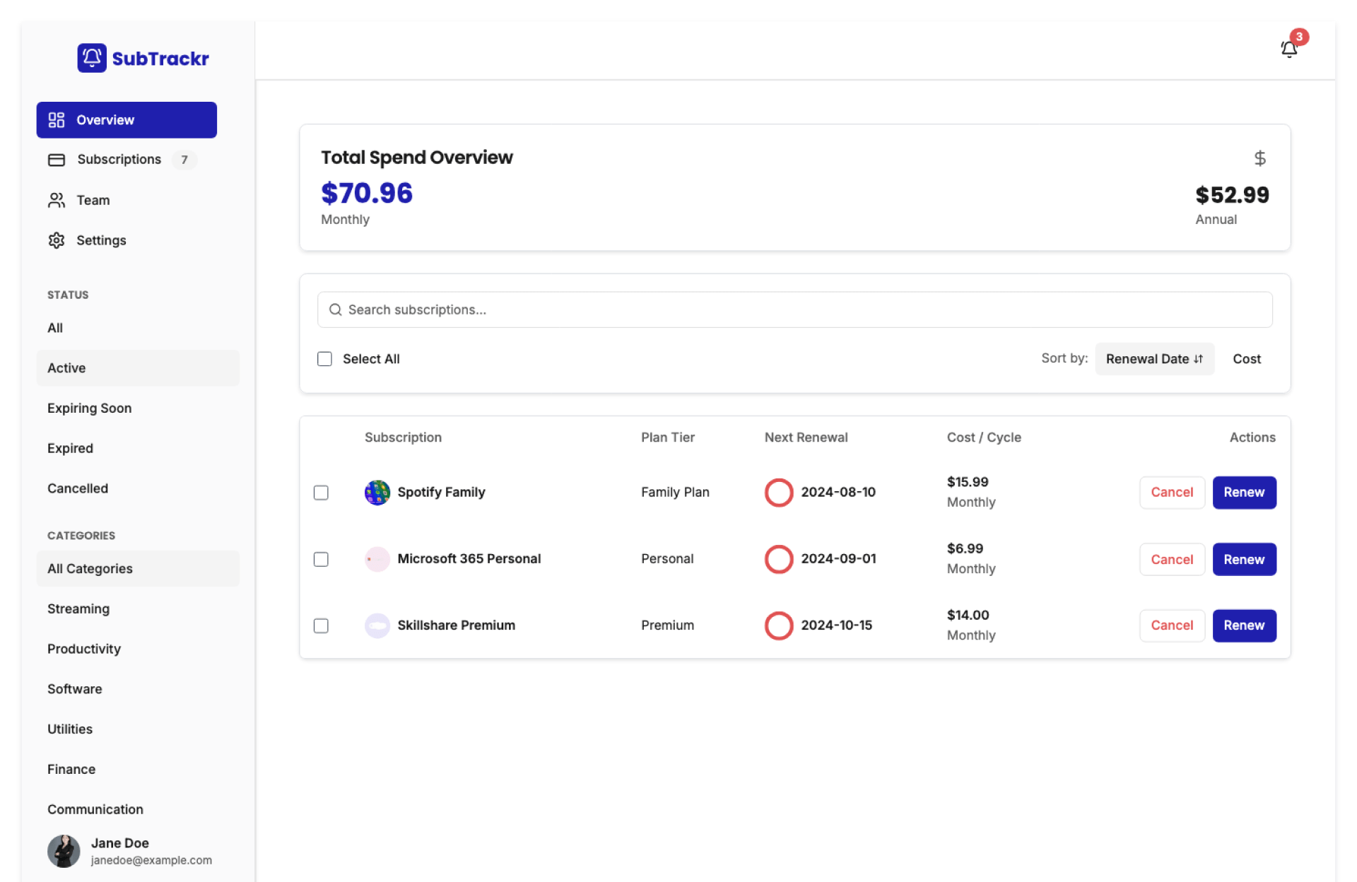Click the search magnifier icon
The width and height of the screenshot is (1357, 882).
tap(336, 310)
